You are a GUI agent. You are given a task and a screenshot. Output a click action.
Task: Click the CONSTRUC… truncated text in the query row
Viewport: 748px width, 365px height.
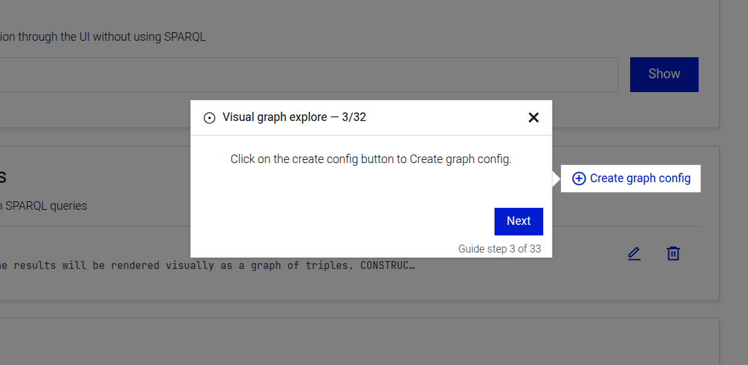point(388,266)
